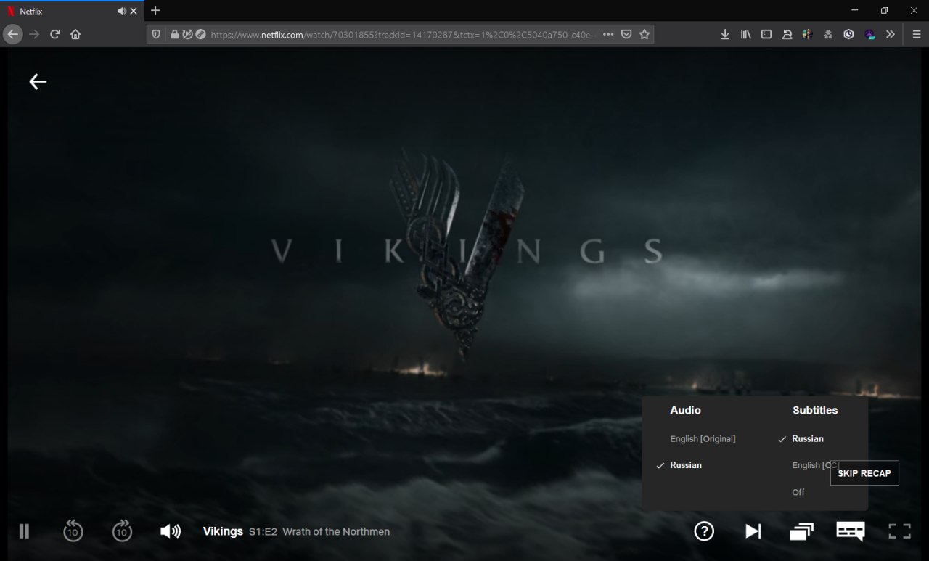The image size is (929, 561).
Task: Select English [CC] subtitles
Action: click(815, 465)
